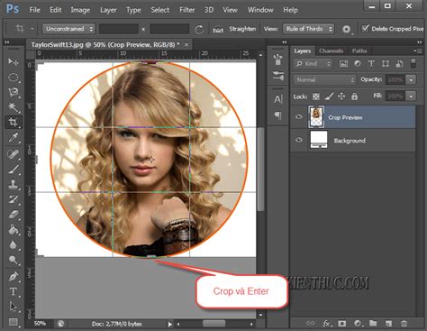This screenshot has height=331, width=427.
Task: Select the Blur tool
Action: (x=13, y=244)
